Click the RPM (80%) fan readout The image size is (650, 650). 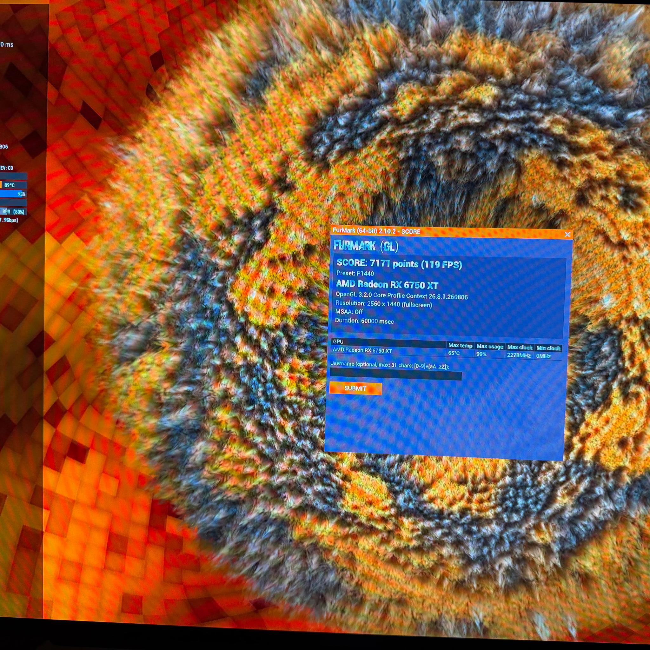click(x=13, y=212)
